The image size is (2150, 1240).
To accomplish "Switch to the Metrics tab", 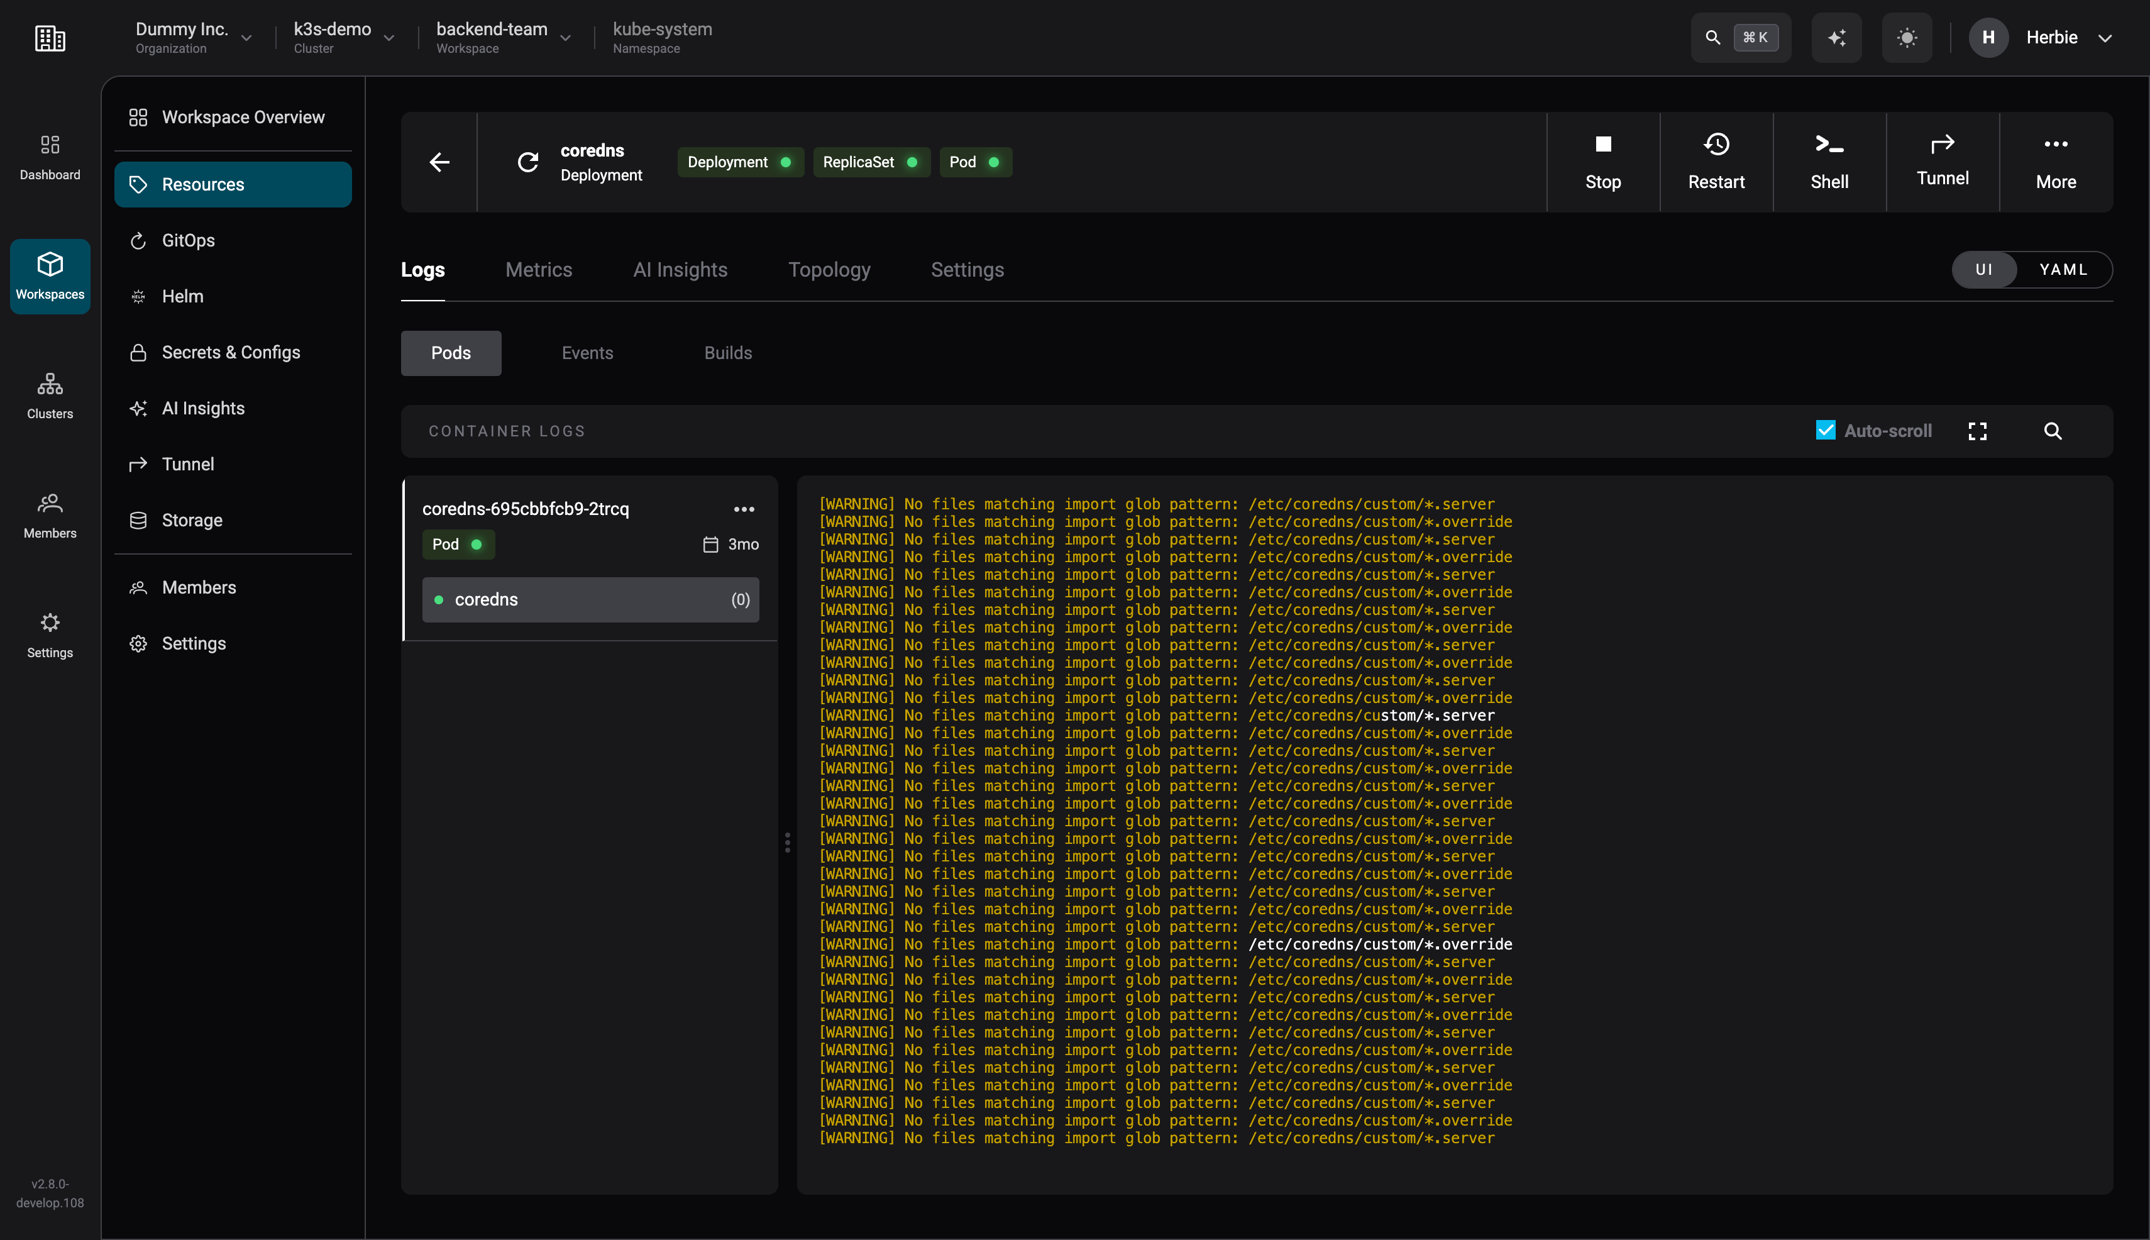I will pyautogui.click(x=538, y=270).
